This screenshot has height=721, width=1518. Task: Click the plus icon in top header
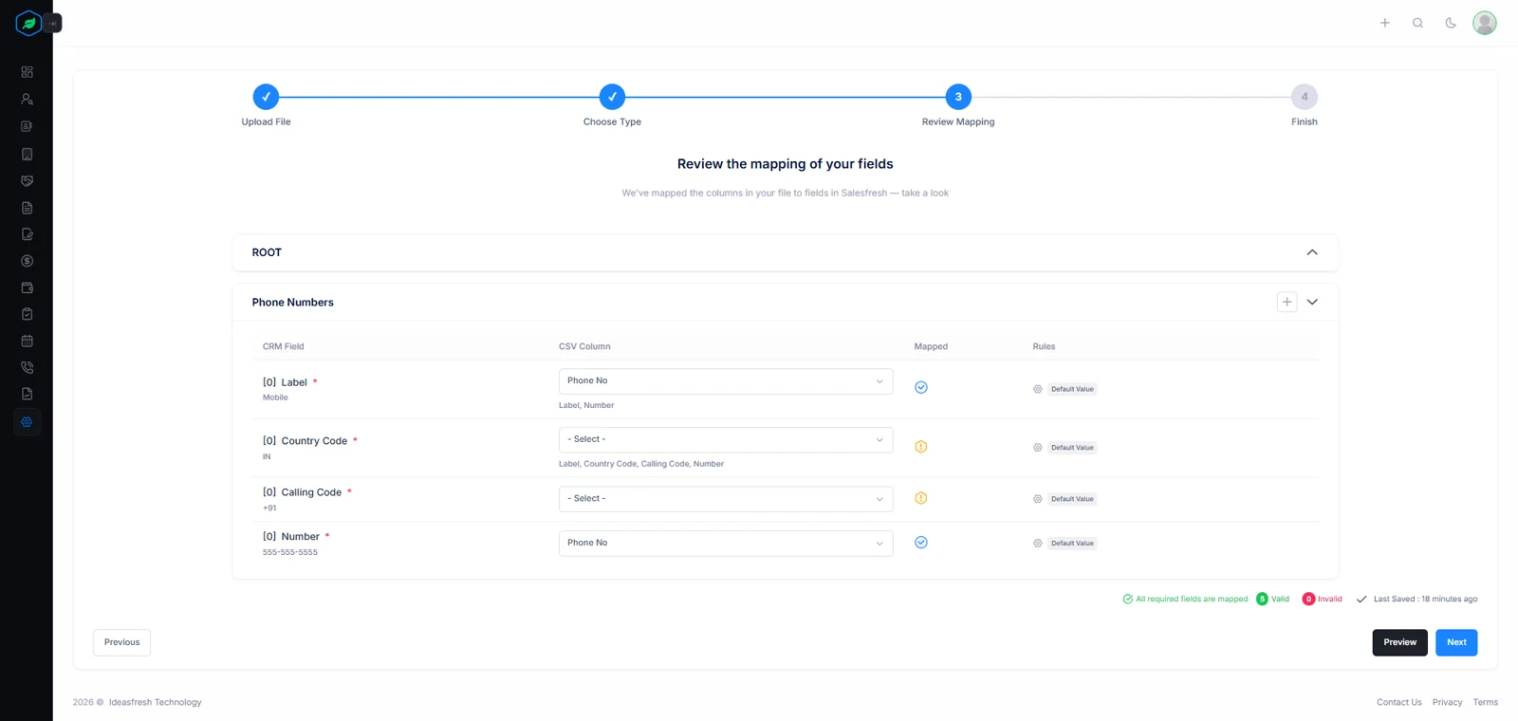click(1385, 23)
